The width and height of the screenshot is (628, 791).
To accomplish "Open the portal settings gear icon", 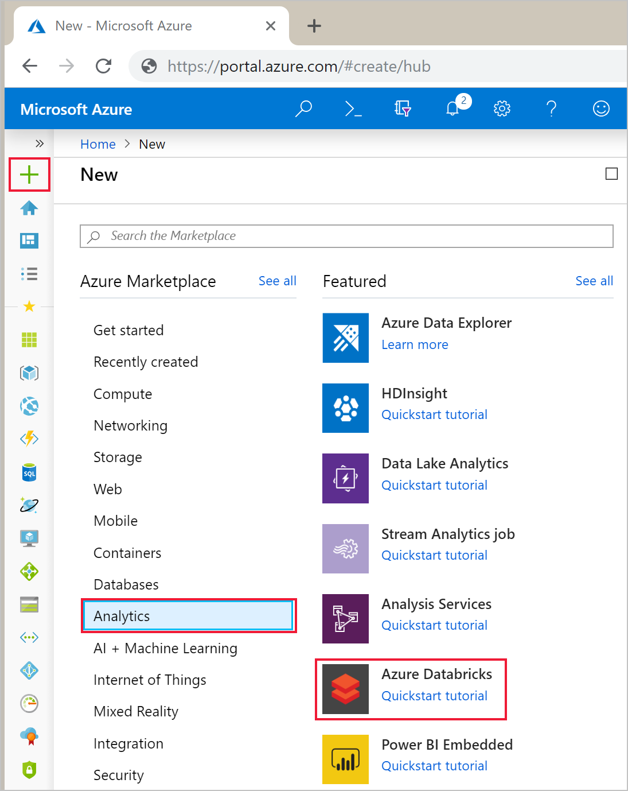I will pyautogui.click(x=502, y=108).
